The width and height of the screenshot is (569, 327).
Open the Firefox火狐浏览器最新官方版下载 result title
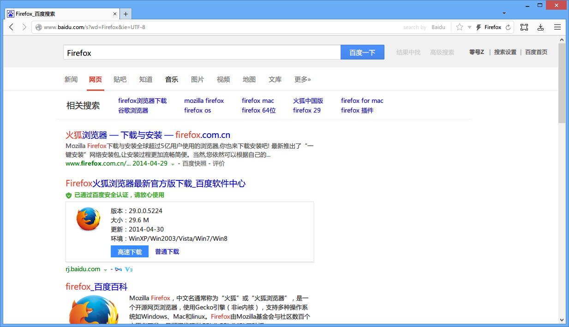156,184
